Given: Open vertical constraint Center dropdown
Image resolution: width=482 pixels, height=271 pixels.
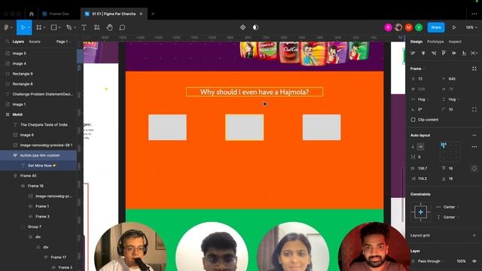Looking at the screenshot, I should (451, 218).
